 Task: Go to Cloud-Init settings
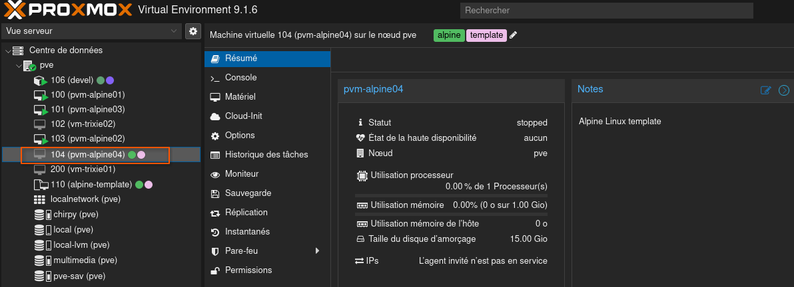pyautogui.click(x=243, y=116)
